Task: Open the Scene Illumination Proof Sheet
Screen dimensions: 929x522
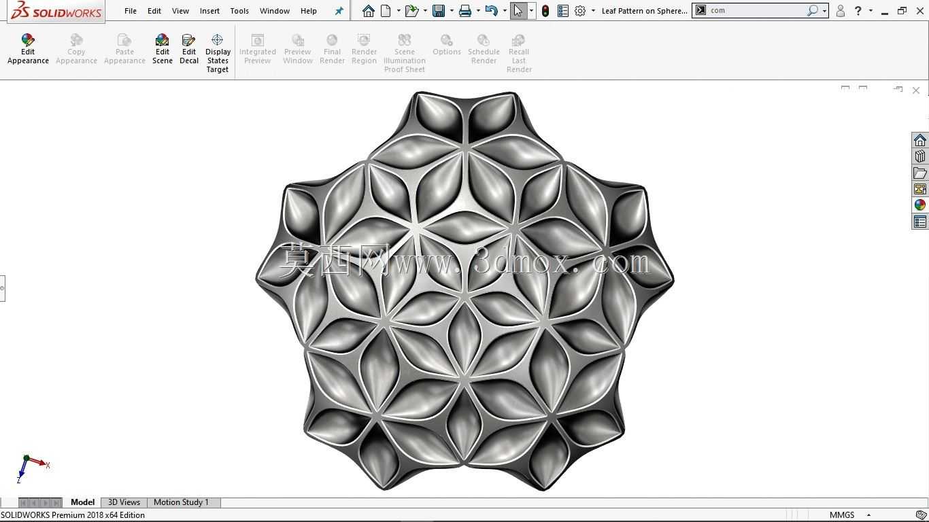Action: pyautogui.click(x=405, y=54)
